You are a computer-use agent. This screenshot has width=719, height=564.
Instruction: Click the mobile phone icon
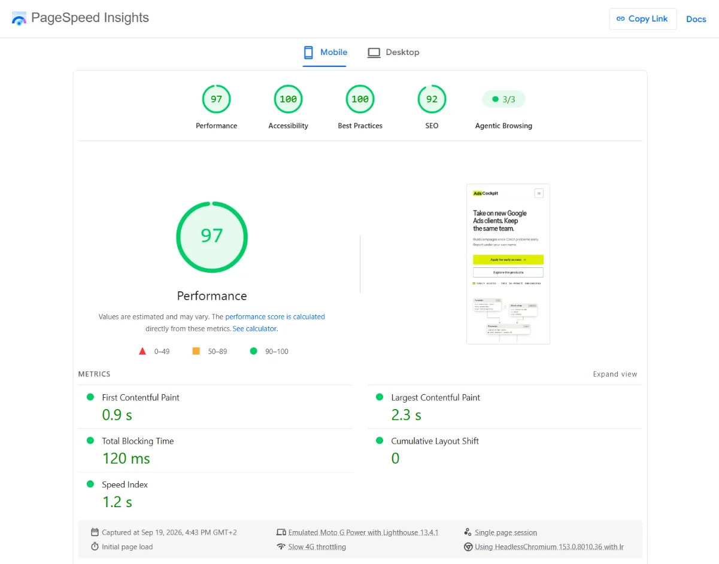308,53
